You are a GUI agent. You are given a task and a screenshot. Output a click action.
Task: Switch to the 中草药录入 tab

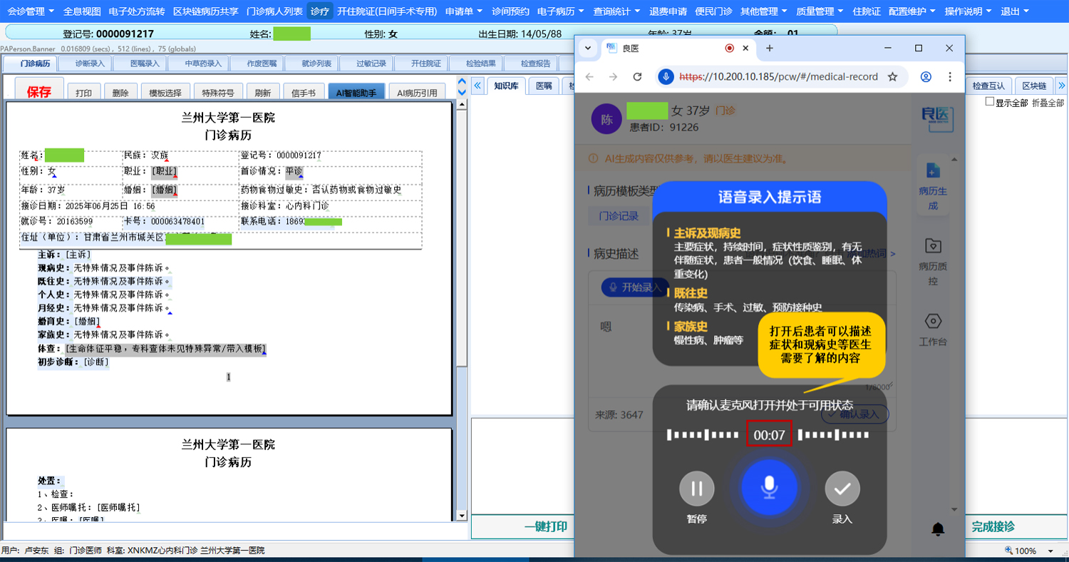[x=203, y=63]
